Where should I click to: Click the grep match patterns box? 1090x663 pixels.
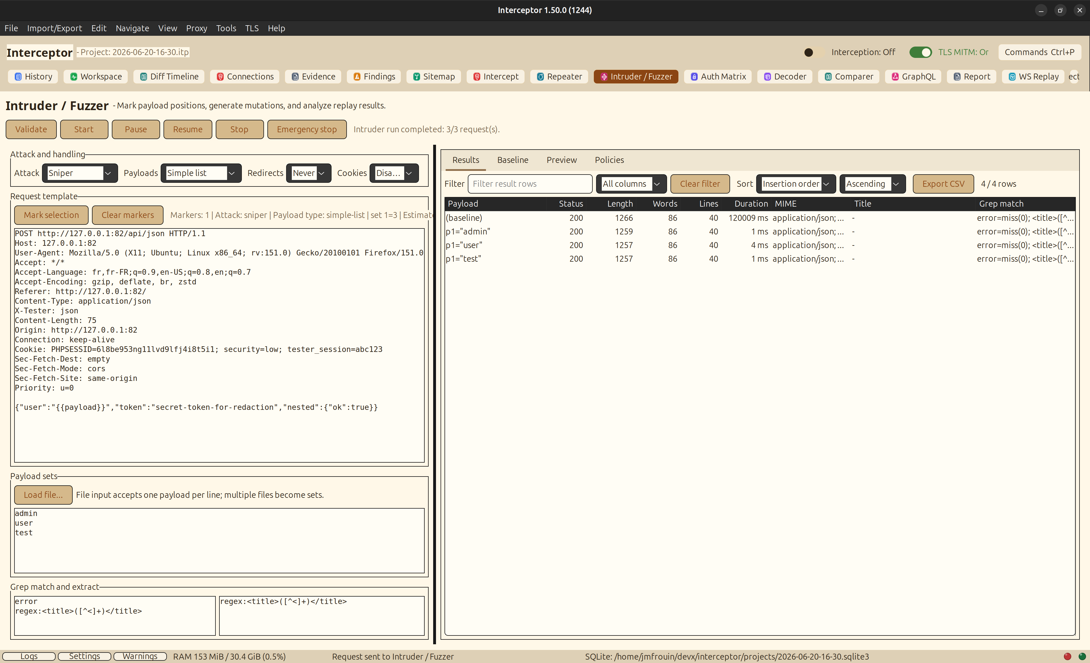point(115,616)
